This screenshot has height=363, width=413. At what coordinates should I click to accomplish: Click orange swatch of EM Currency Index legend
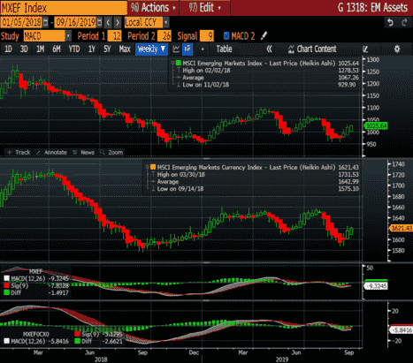pos(153,167)
